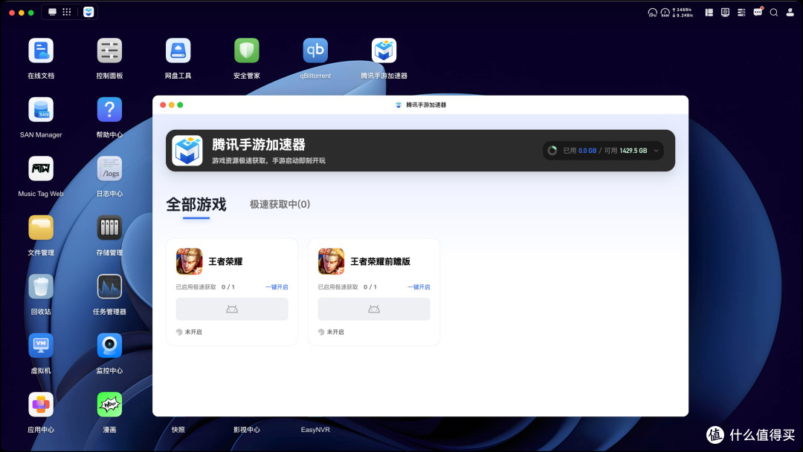The image size is (803, 452).
Task: Click the 王者荣耀 game title text
Action: (x=225, y=261)
